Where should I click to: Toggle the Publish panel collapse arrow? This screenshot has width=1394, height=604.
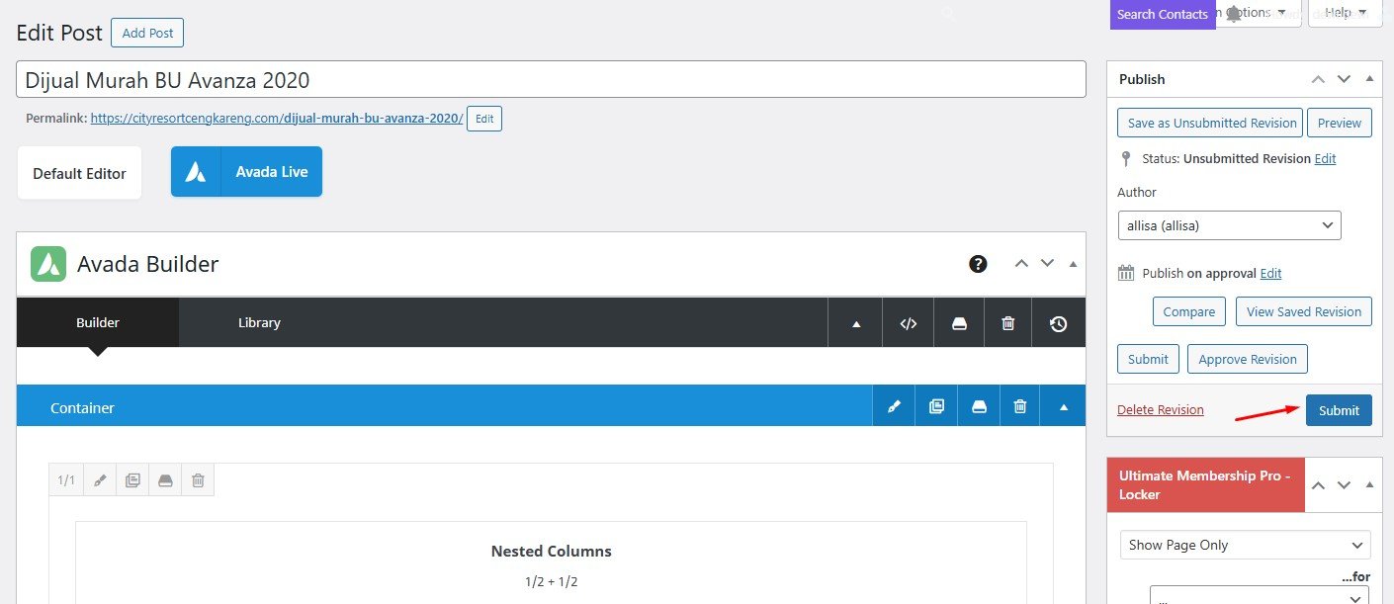[x=1369, y=79]
